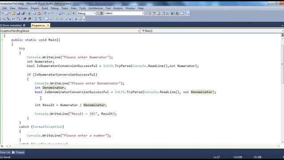
Task: Click the editor split handle above the scrollbar
Action: pyautogui.click(x=282, y=36)
